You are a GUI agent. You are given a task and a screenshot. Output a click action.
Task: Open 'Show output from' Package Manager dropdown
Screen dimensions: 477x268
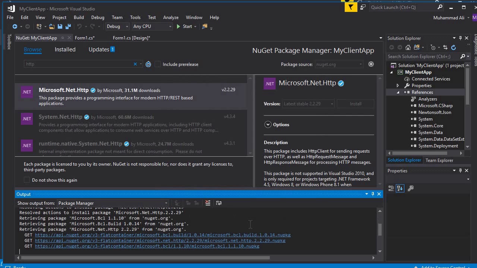[x=113, y=203]
